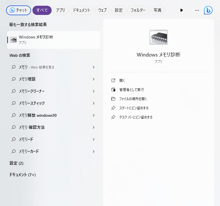The height and width of the screenshot is (206, 220).
Task: Click the search icon beside メモリ増設
Action: pyautogui.click(x=13, y=79)
